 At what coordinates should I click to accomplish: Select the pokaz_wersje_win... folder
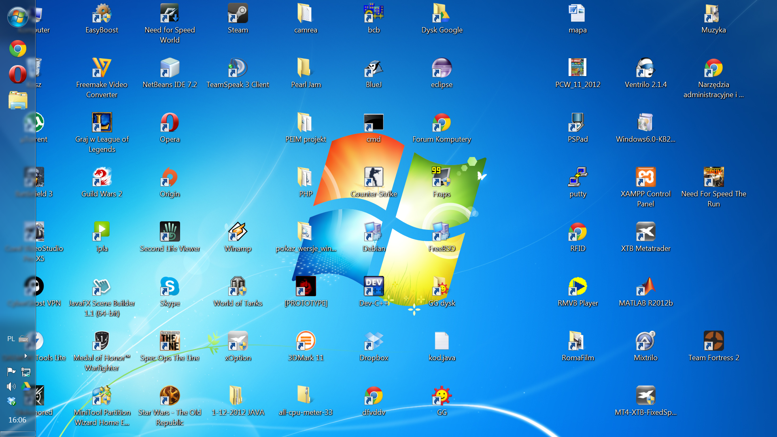[x=306, y=237]
